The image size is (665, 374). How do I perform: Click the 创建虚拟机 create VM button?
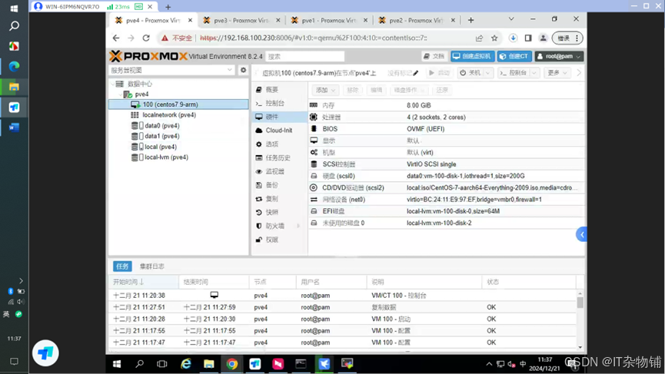click(x=473, y=56)
